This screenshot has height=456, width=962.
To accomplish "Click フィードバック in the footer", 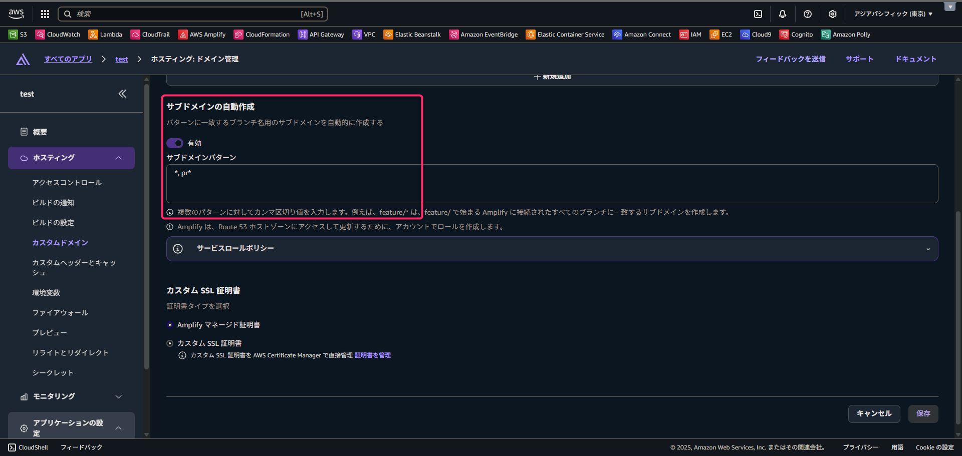I will tap(81, 447).
